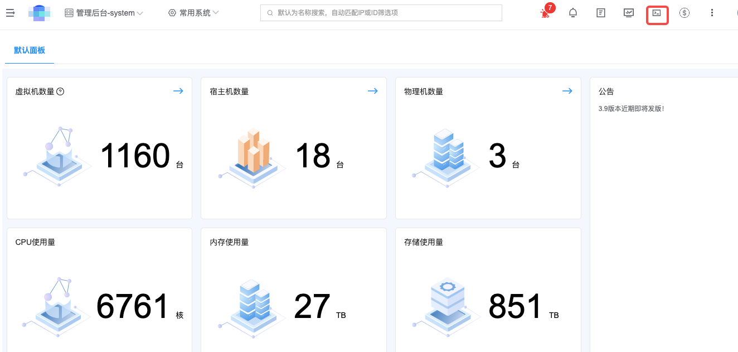Screen dimensions: 738x352
Task: Open the notification bell
Action: (x=573, y=13)
